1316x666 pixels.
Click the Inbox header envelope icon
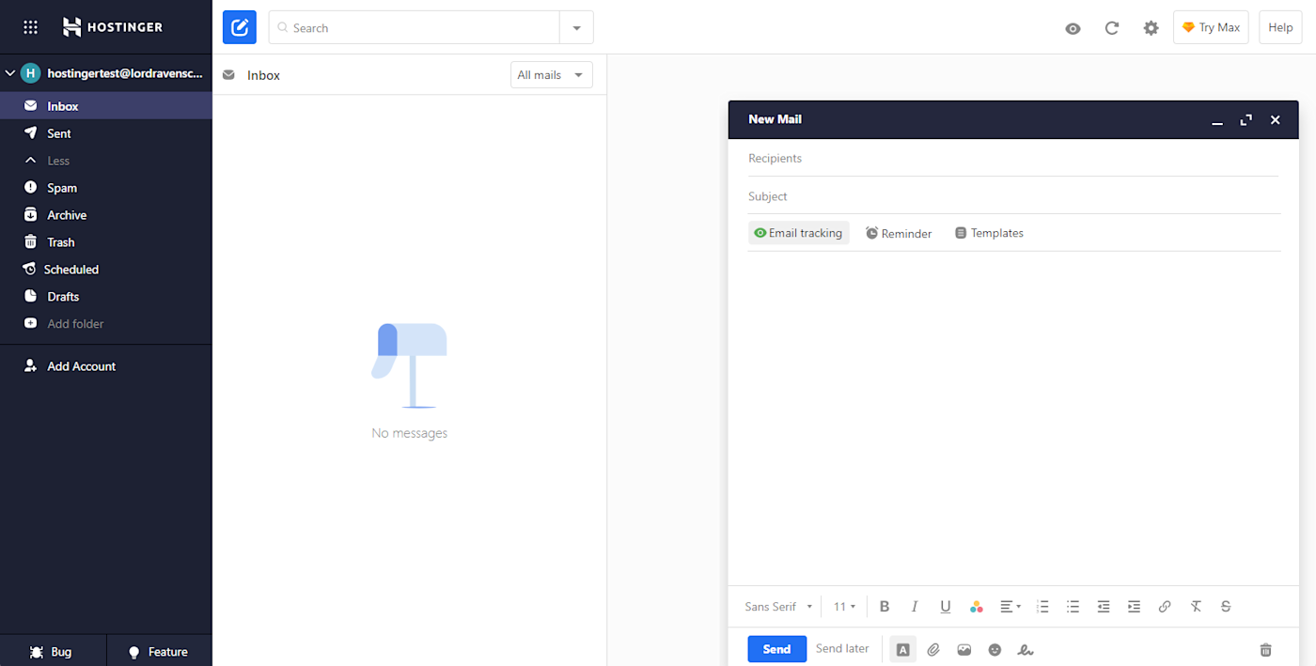pyautogui.click(x=228, y=75)
